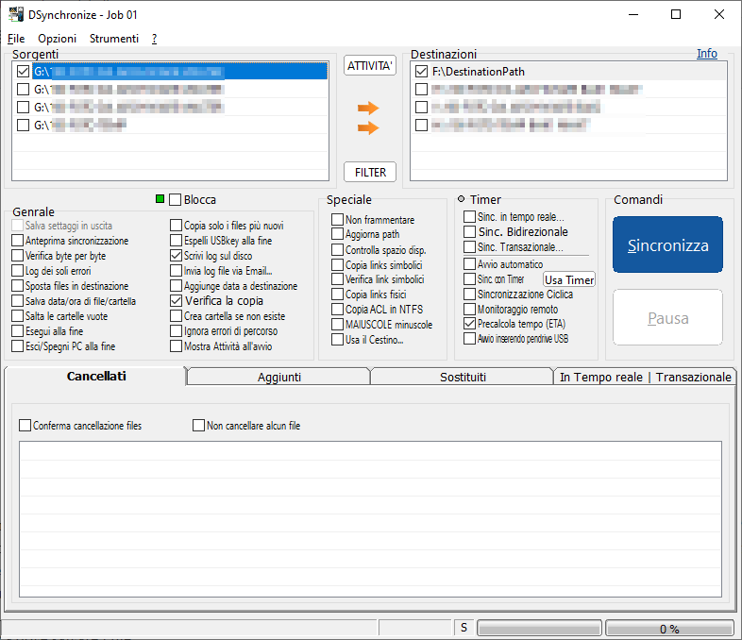Open the Info link above Destinazioni
The height and width of the screenshot is (640, 742).
(x=706, y=54)
